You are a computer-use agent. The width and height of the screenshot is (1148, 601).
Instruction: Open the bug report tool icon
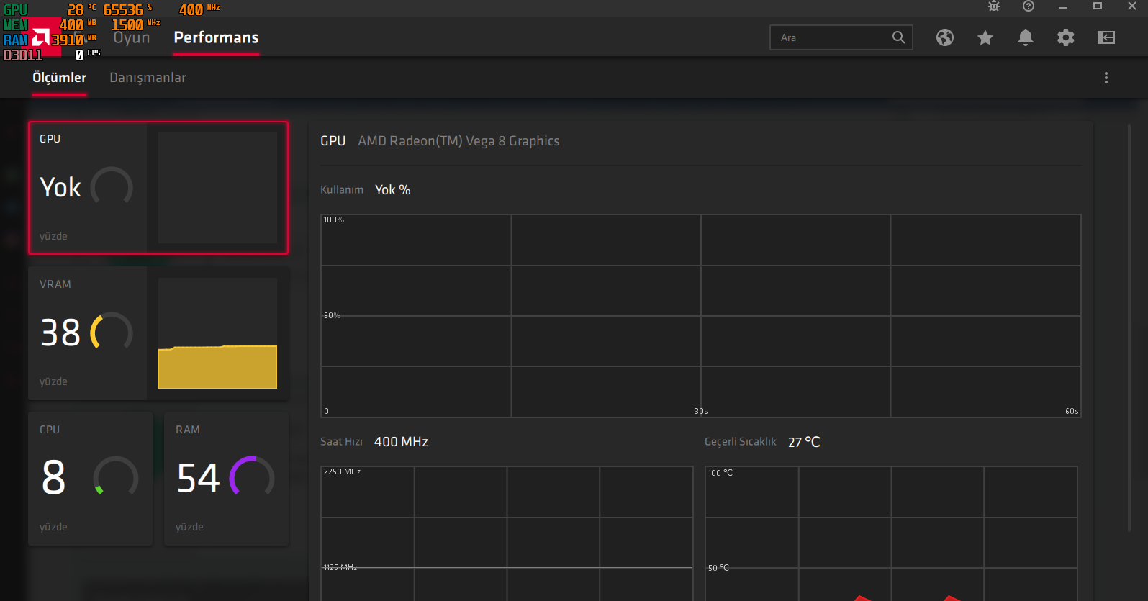pyautogui.click(x=994, y=6)
